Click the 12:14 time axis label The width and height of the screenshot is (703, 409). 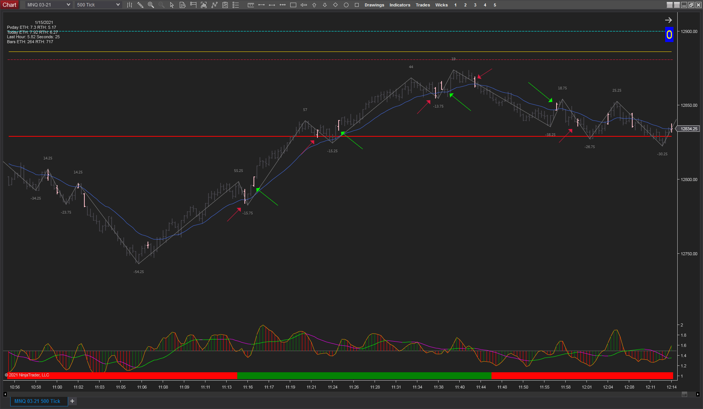672,387
